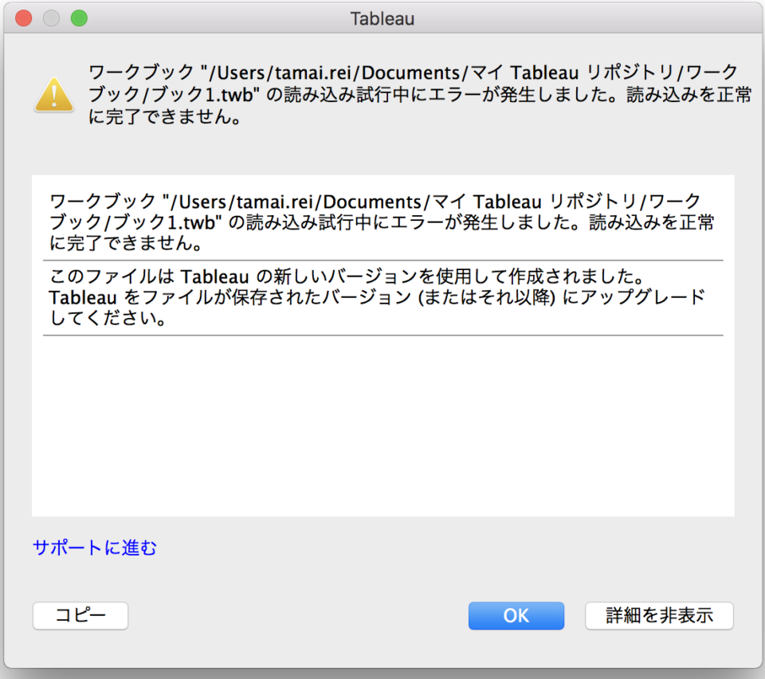Click the コピー button to copy error details
This screenshot has width=765, height=679.
[x=80, y=615]
